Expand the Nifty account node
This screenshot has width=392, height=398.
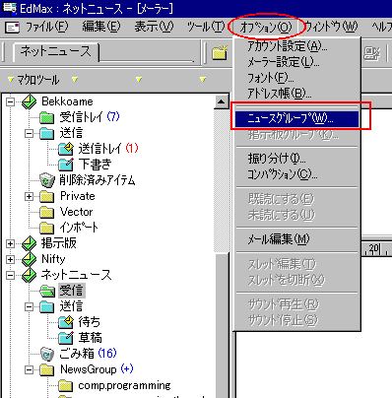click(x=10, y=259)
